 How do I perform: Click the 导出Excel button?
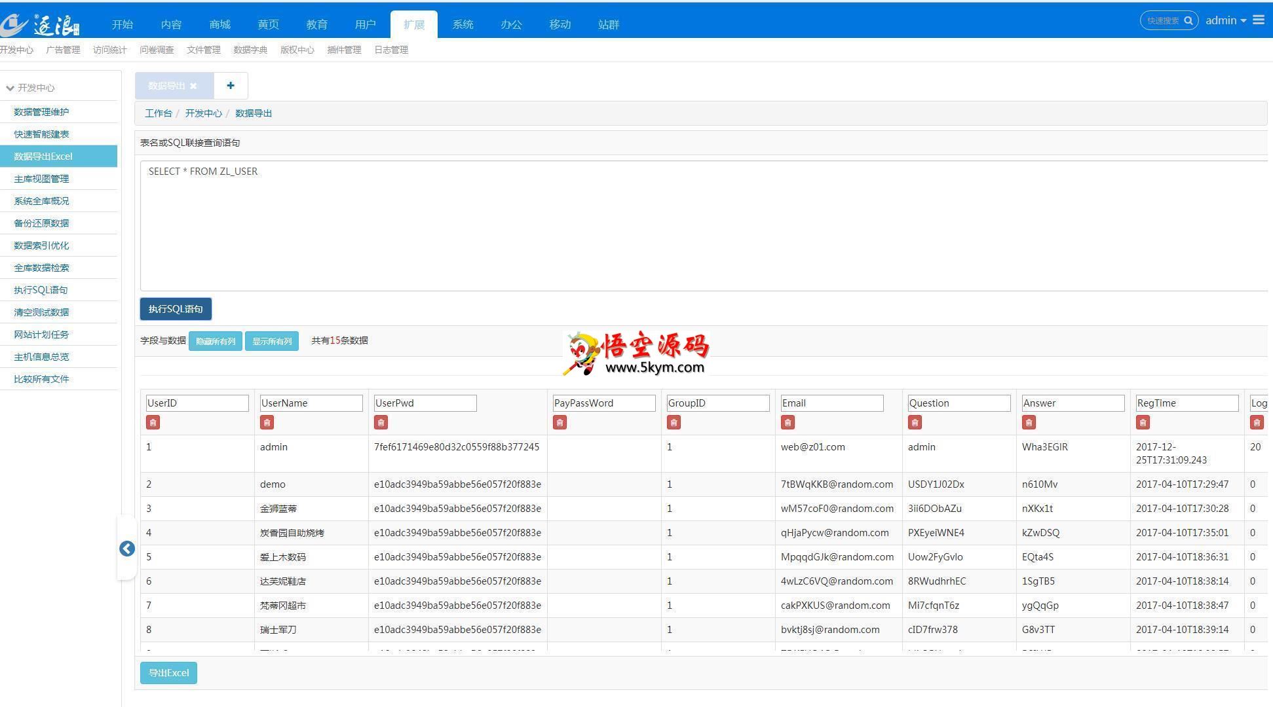click(168, 673)
